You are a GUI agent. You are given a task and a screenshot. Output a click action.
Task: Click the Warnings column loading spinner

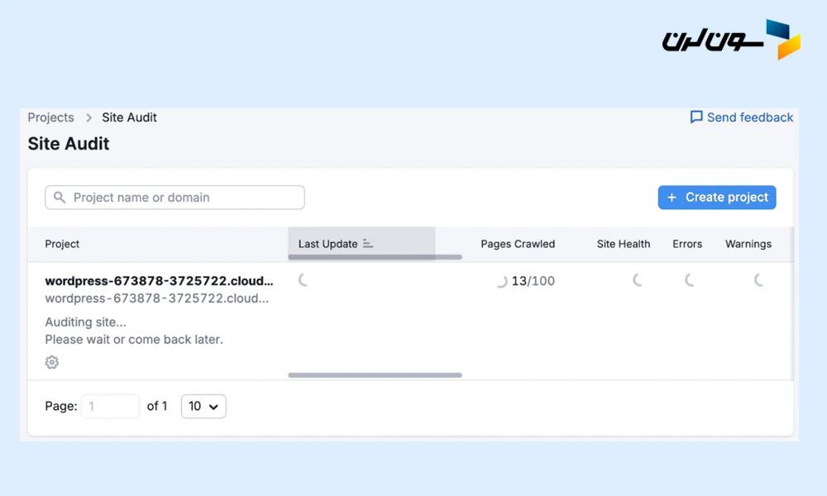(x=758, y=281)
